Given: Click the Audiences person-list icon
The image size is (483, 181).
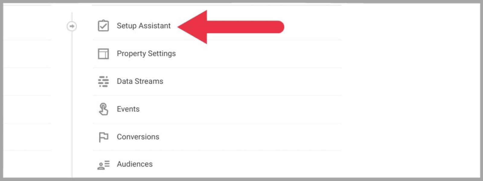Looking at the screenshot, I should click(103, 165).
